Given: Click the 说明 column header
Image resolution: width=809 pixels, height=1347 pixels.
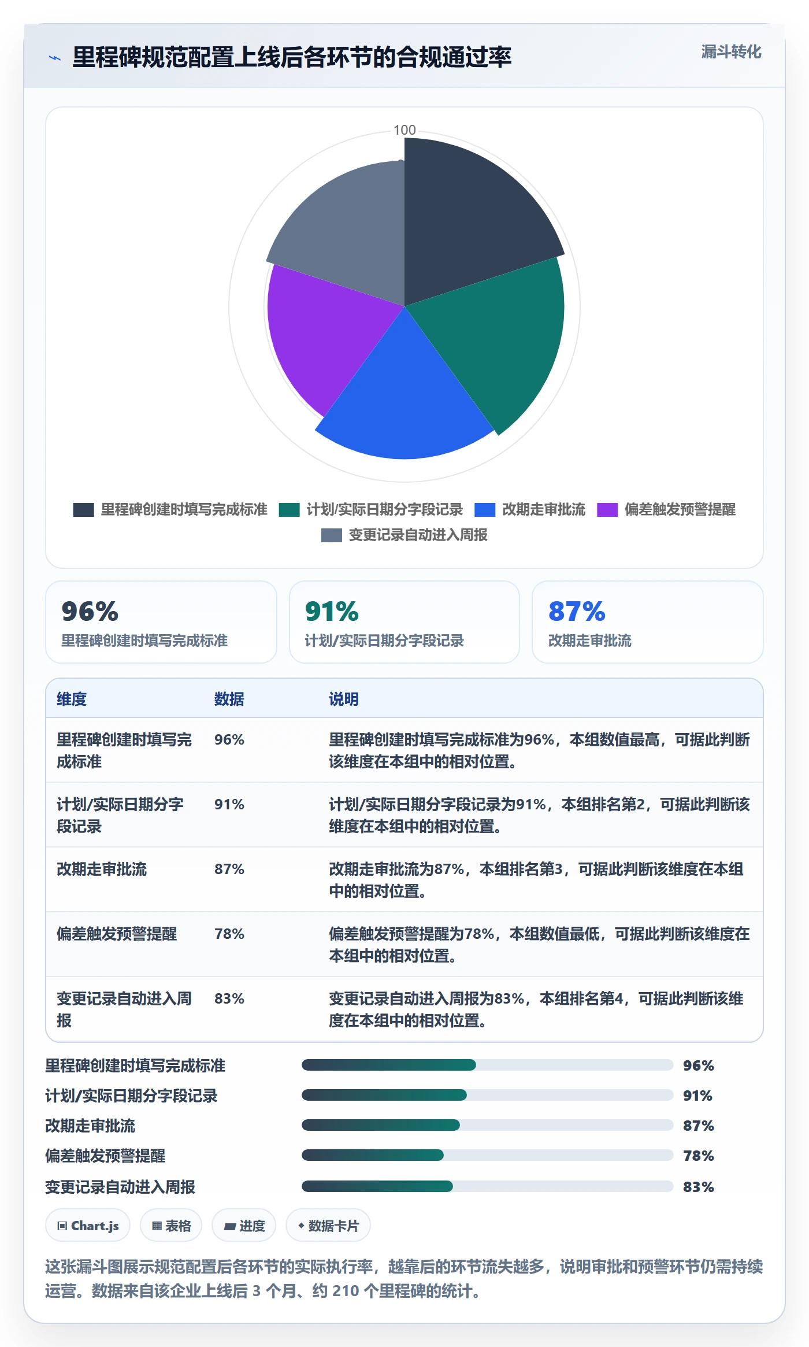Looking at the screenshot, I should click(344, 699).
